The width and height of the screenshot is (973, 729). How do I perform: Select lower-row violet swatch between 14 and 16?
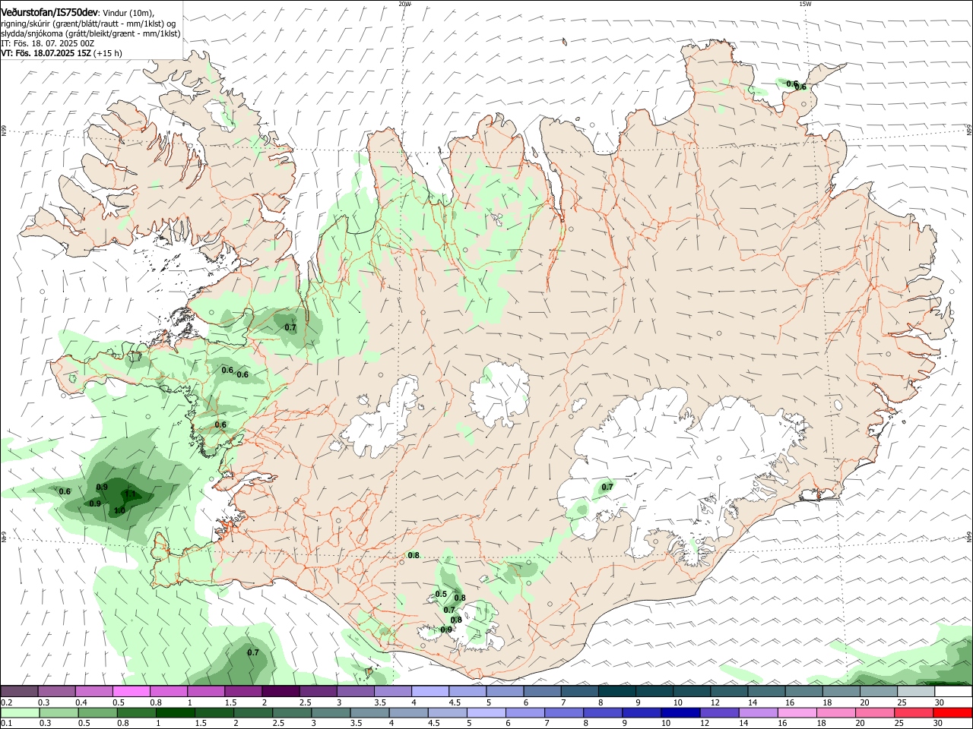tap(759, 712)
